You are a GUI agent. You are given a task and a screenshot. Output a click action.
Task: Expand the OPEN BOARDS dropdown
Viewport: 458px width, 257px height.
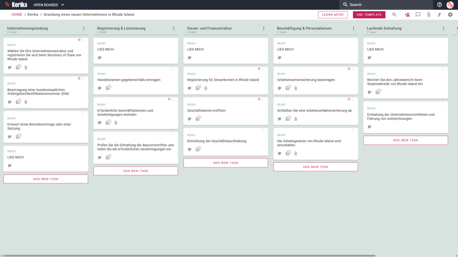pos(49,5)
